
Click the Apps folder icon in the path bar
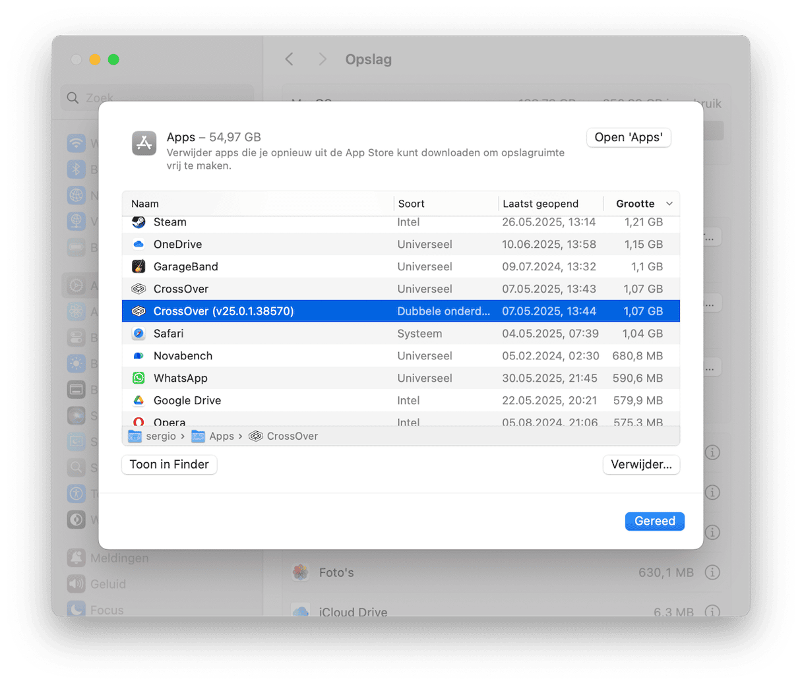pyautogui.click(x=198, y=436)
